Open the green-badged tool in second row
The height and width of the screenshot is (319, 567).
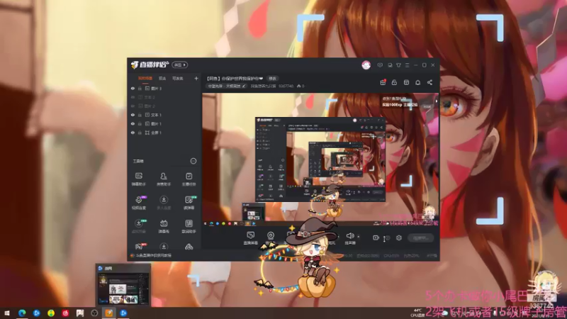coord(189,203)
